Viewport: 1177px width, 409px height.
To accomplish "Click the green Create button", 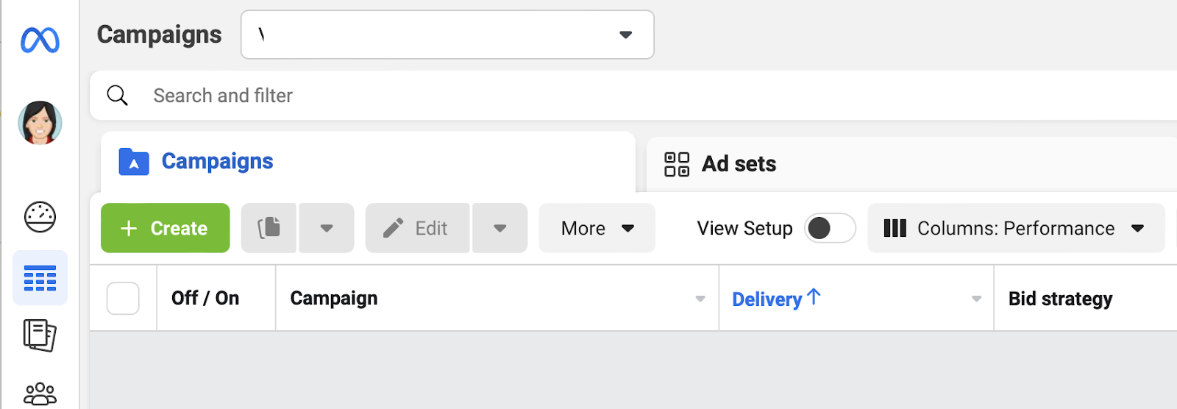I will [166, 228].
